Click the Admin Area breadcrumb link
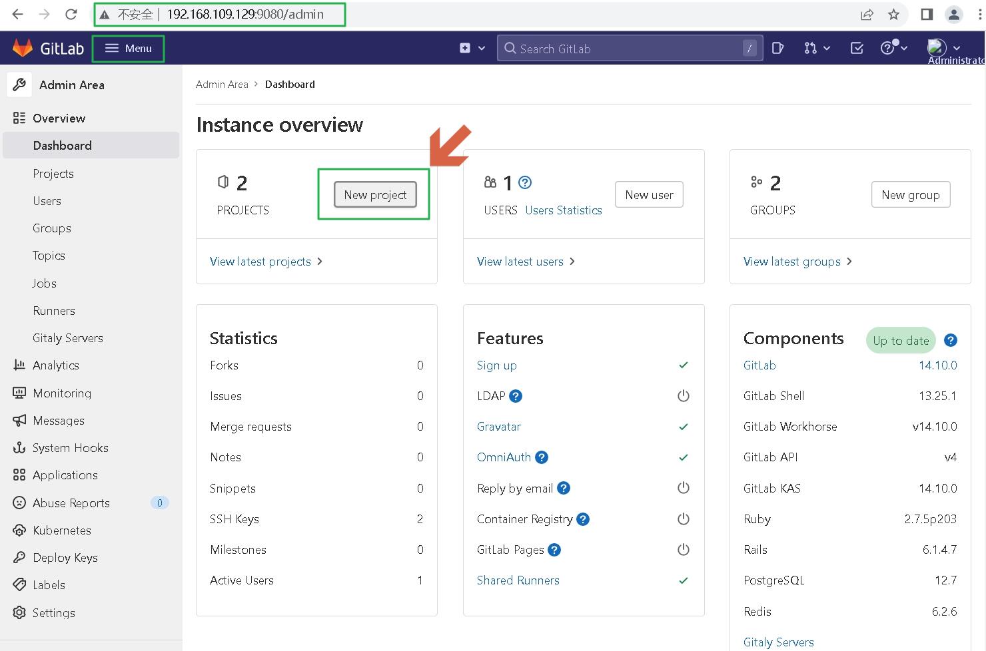This screenshot has height=651, width=986. pos(222,85)
